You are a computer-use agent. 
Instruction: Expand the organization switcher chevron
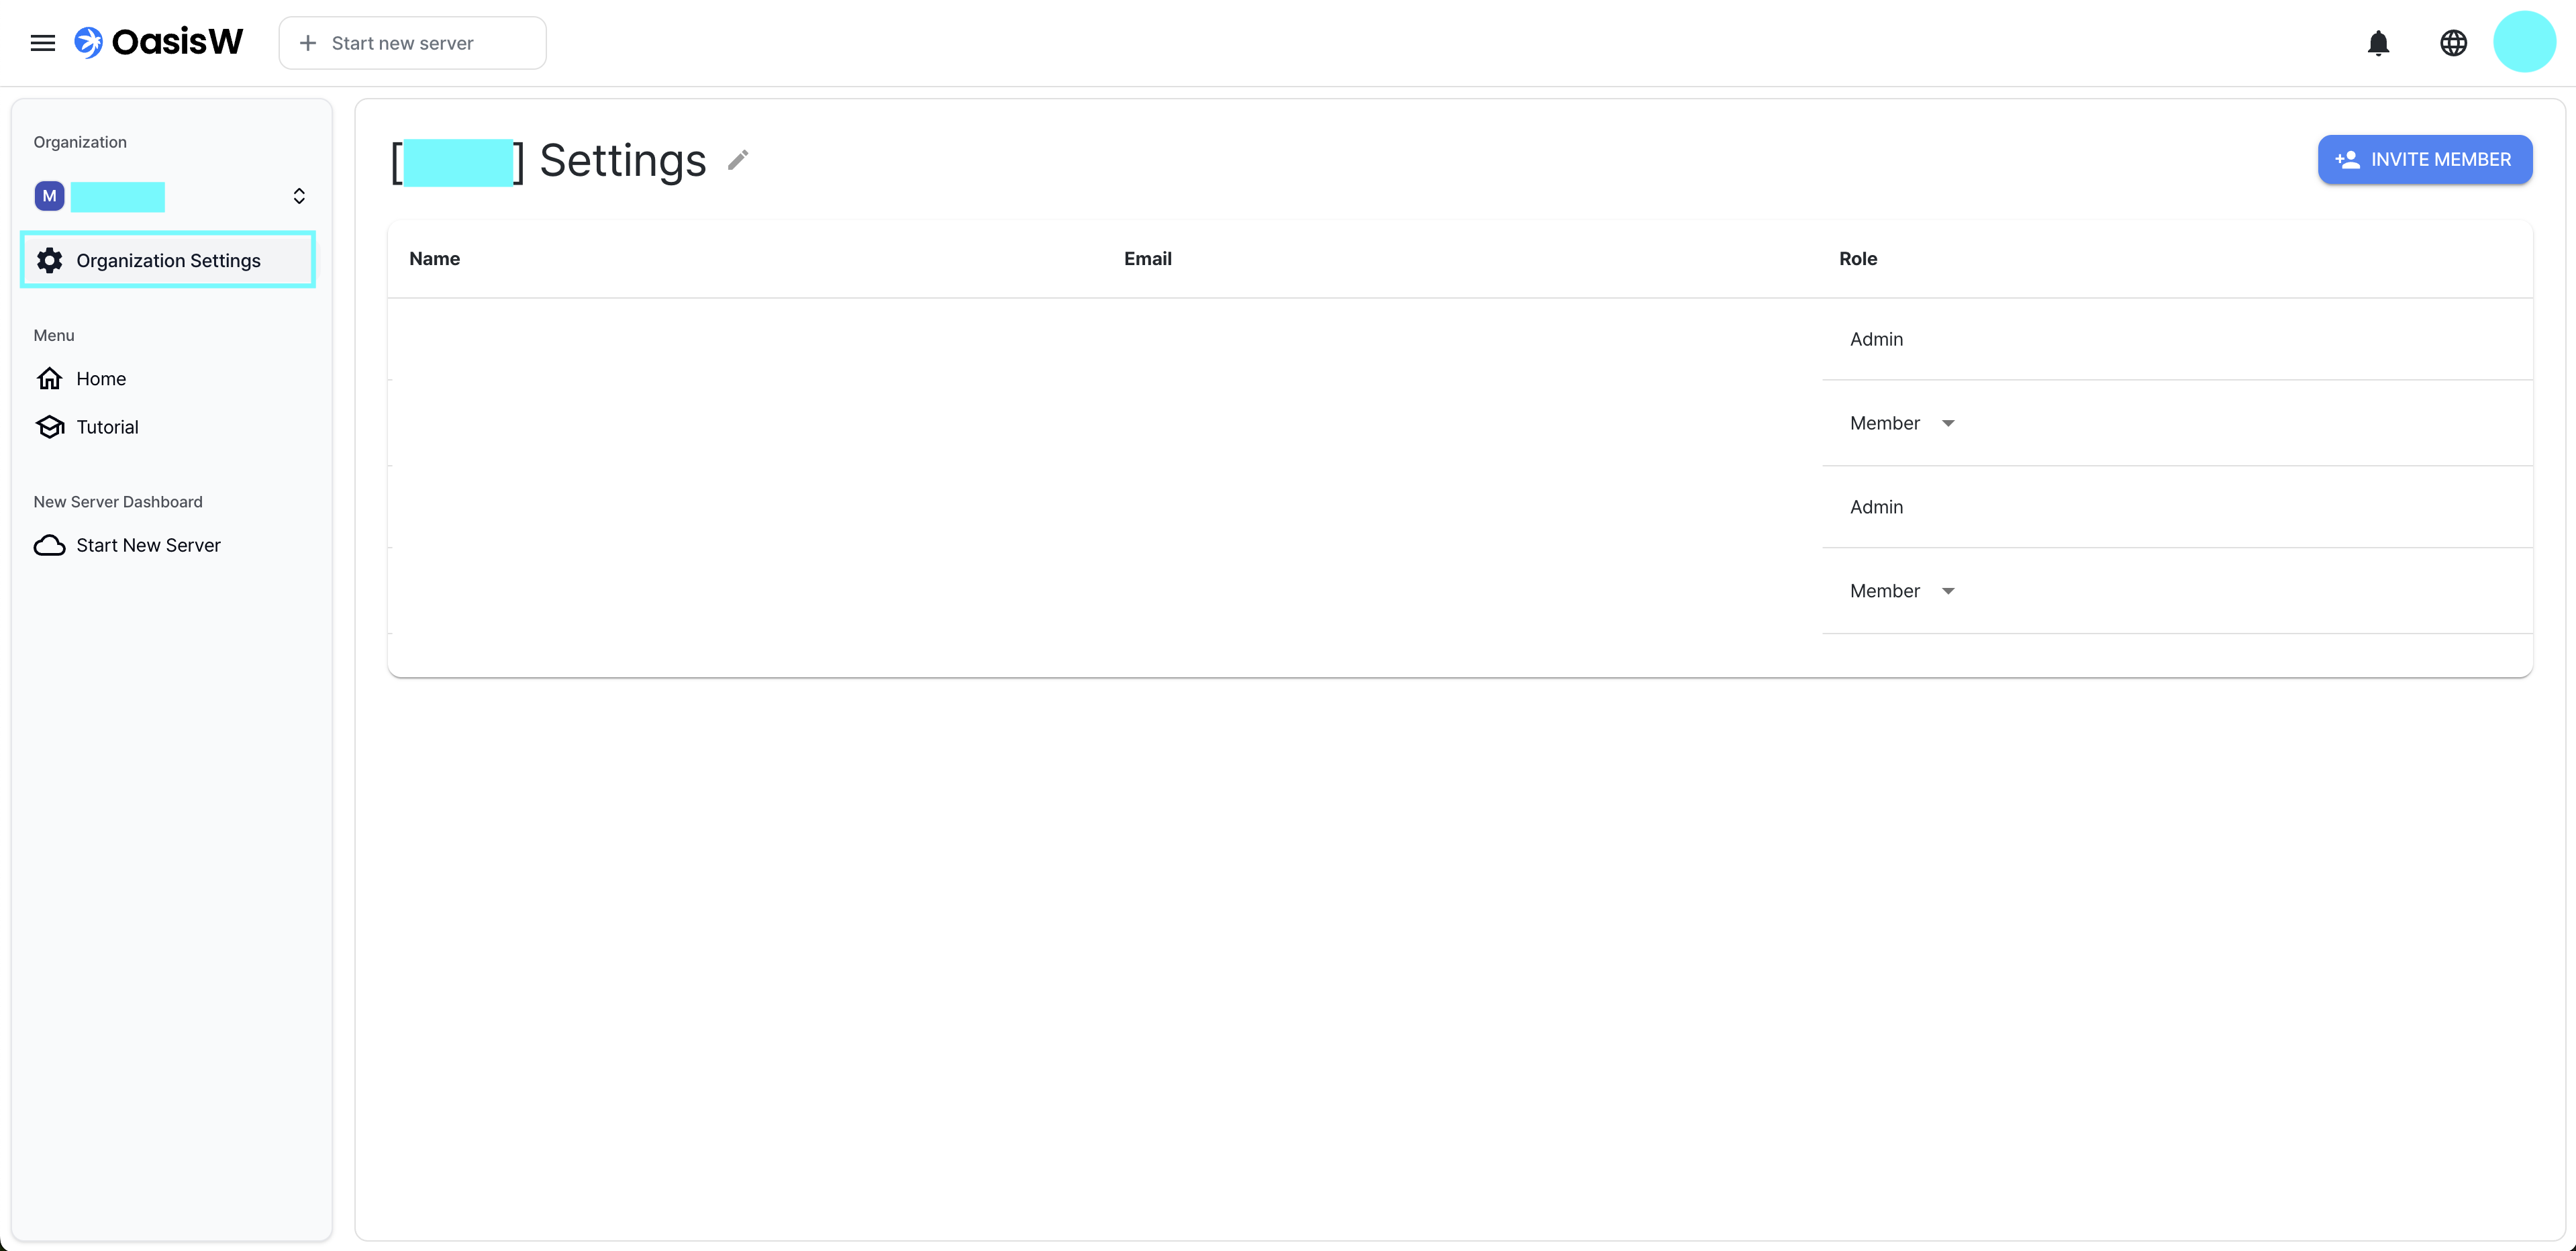pos(298,196)
